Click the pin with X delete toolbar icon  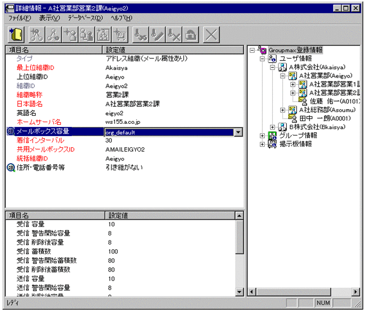(x=174, y=35)
